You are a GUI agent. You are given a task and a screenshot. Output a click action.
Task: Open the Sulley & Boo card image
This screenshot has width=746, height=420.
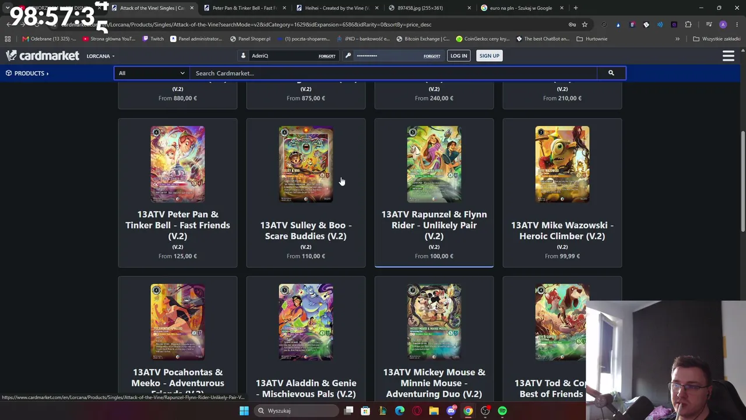[306, 164]
